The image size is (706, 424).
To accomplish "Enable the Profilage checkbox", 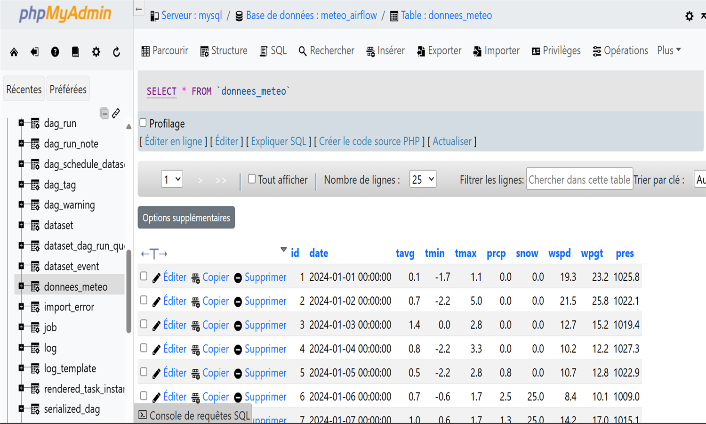I will tap(143, 123).
